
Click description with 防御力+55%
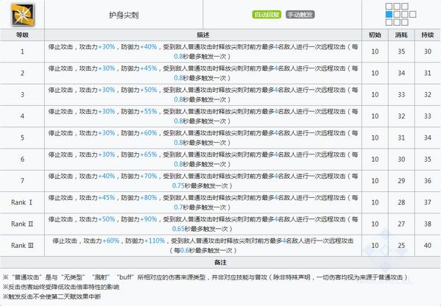202,116
